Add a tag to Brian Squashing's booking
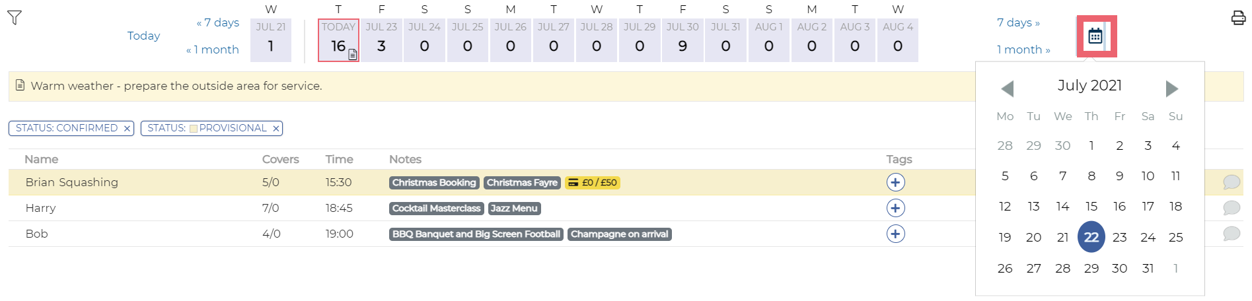This screenshot has width=1252, height=301. [x=895, y=182]
